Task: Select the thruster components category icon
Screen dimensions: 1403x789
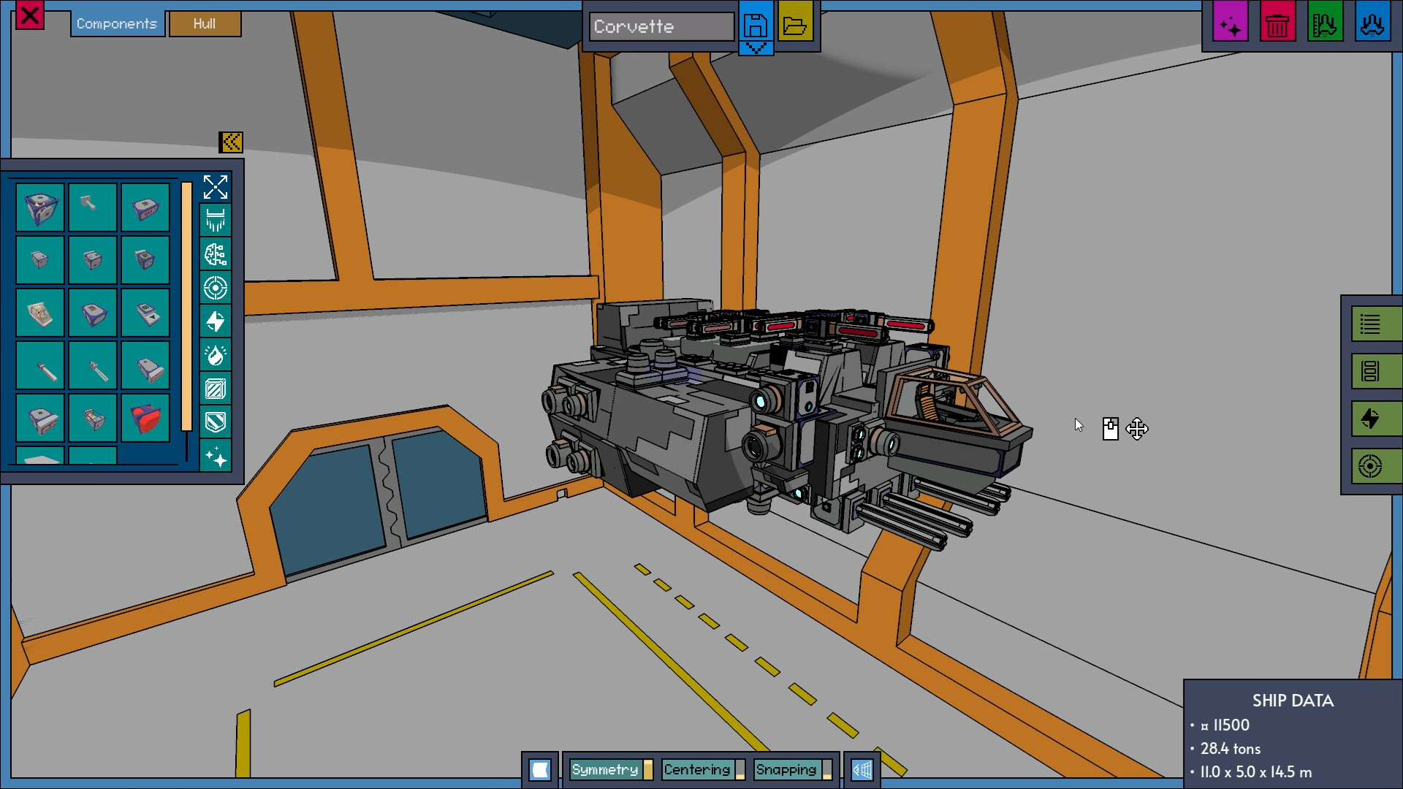Action: click(216, 221)
